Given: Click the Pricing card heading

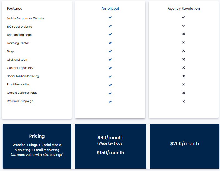Looking at the screenshot, I should tap(37, 136).
